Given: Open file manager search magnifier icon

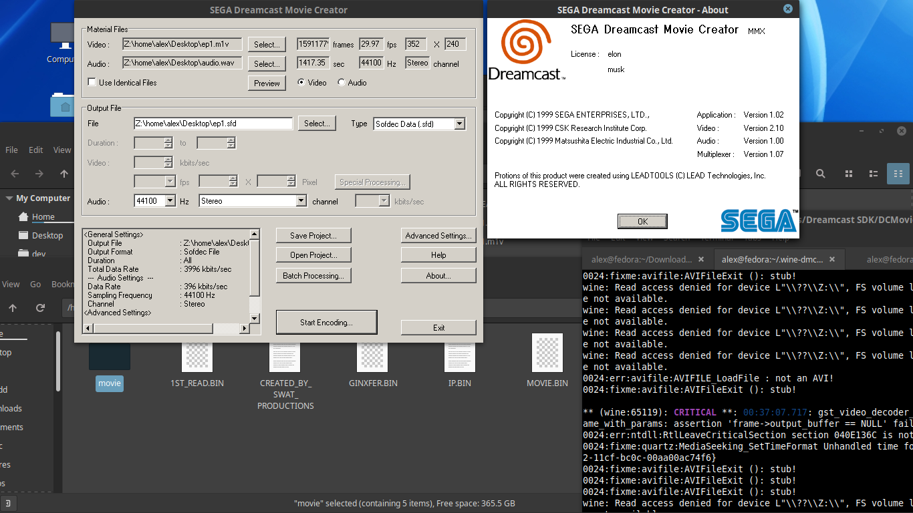Looking at the screenshot, I should tap(820, 174).
